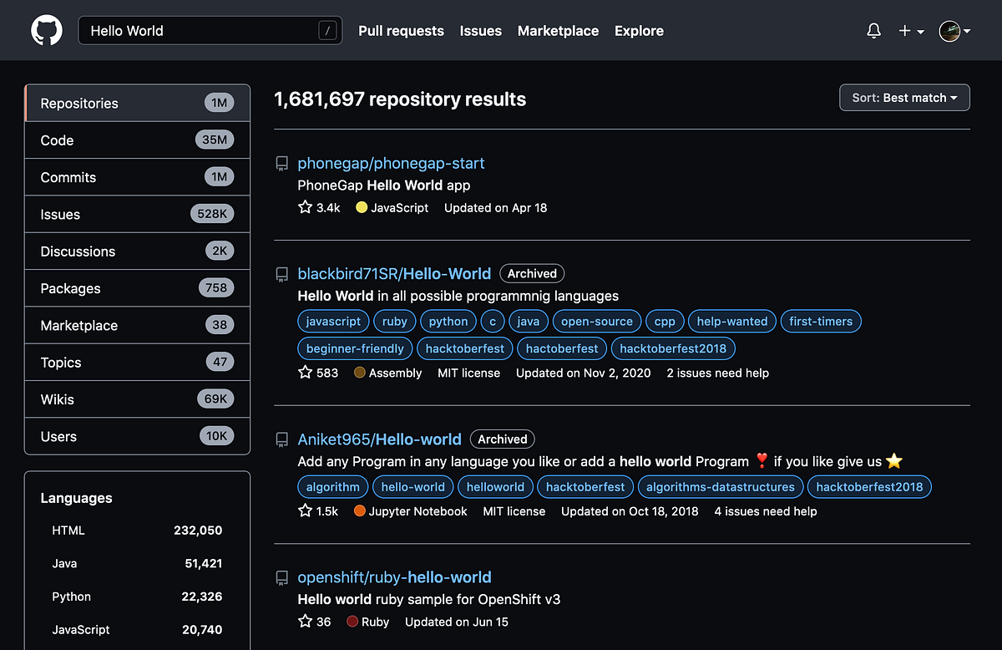Open the algorithms-datastructures topic tag
The width and height of the screenshot is (1002, 650).
pos(721,486)
